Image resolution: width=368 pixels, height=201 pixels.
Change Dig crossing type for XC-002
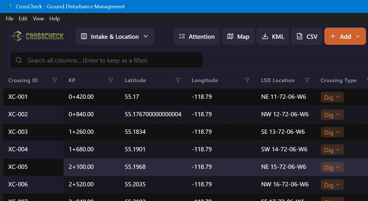(332, 115)
